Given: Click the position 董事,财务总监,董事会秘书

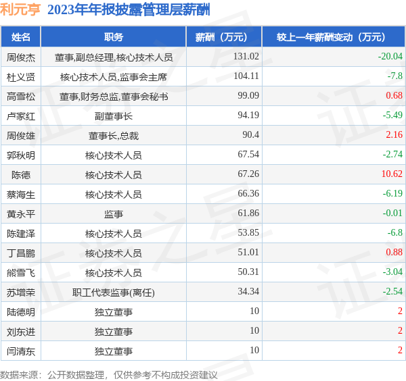Looking at the screenshot, I should (114, 97).
